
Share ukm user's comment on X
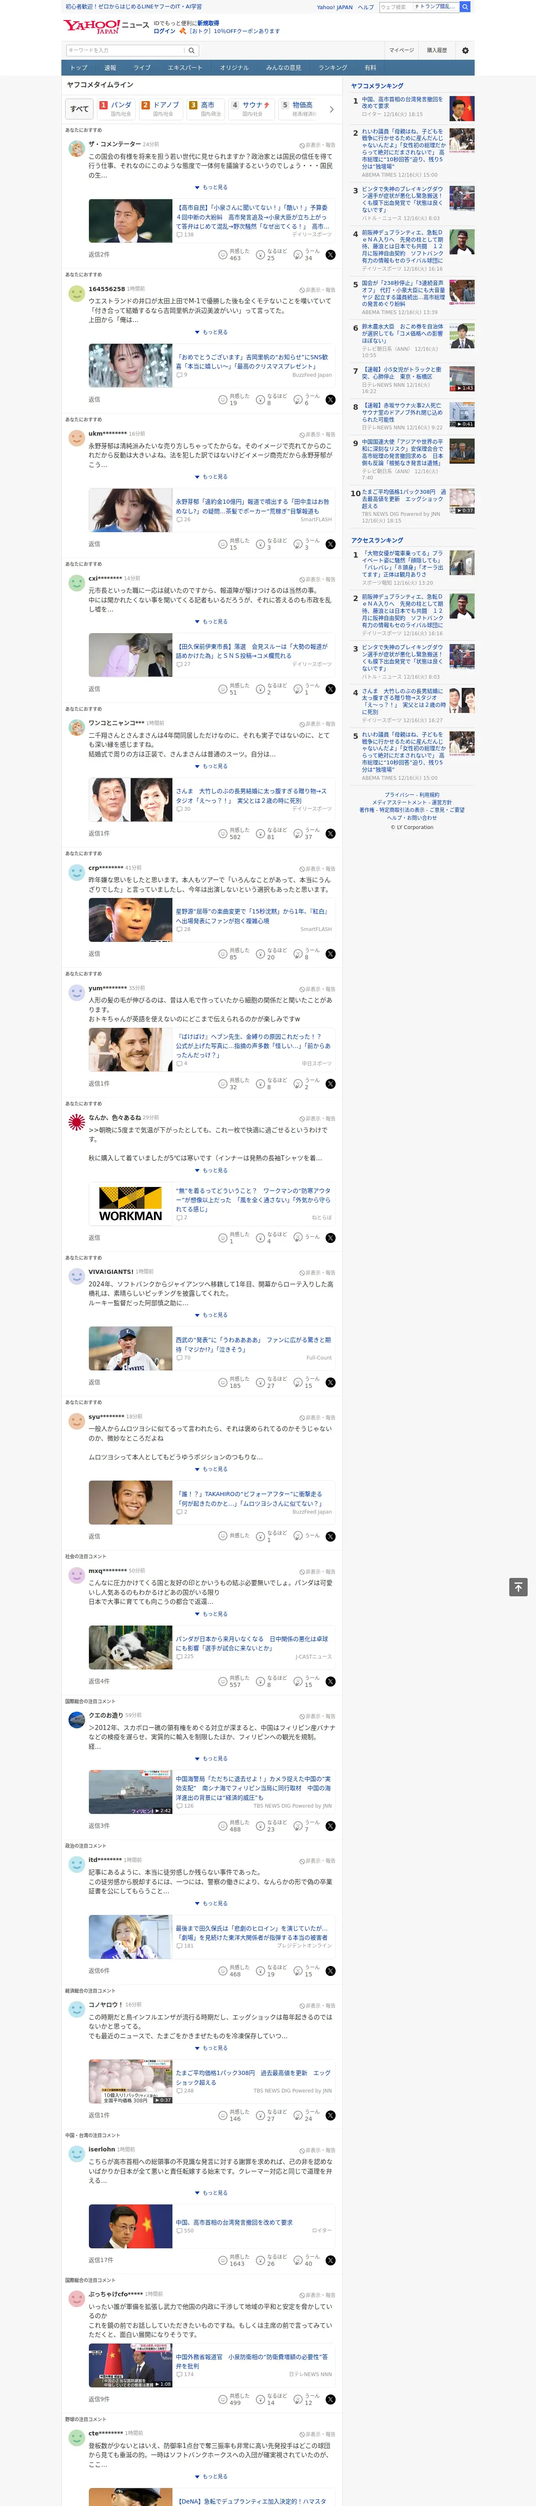pyautogui.click(x=331, y=544)
